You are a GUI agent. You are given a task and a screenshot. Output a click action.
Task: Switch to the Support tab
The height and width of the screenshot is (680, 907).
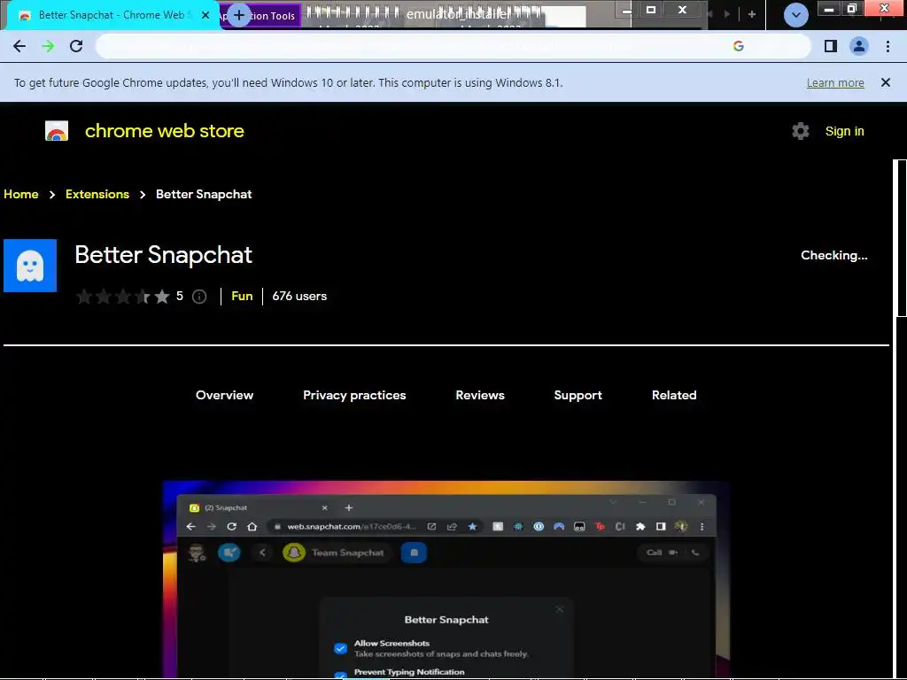[x=578, y=395]
